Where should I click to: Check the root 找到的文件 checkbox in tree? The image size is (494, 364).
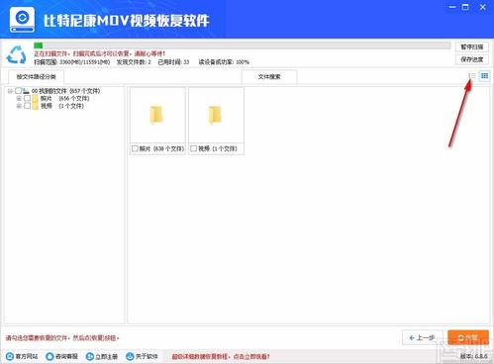coord(18,91)
